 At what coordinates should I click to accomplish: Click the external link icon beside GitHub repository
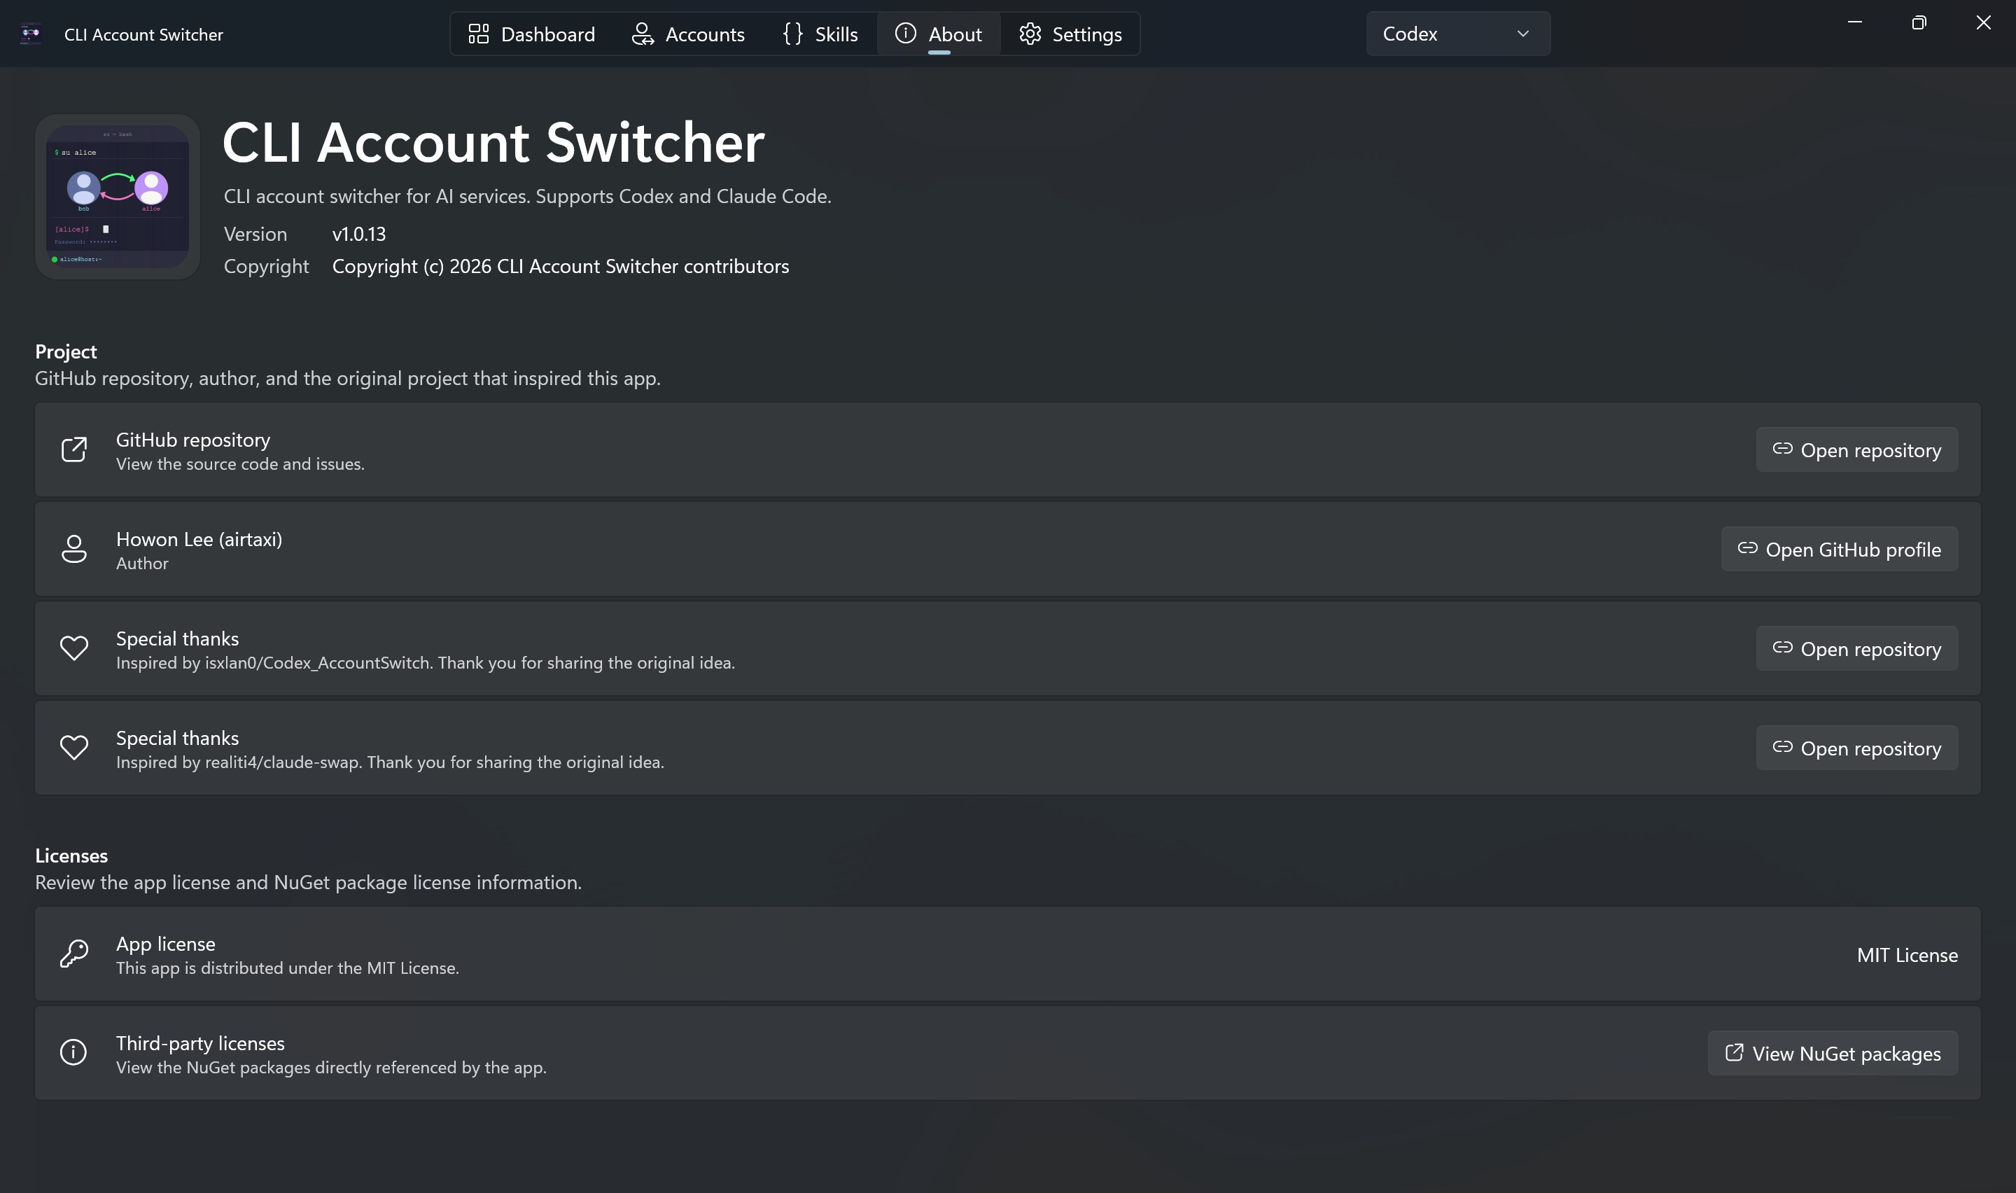74,449
